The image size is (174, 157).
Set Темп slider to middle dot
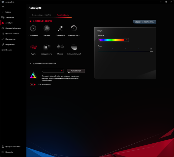tap(125, 49)
